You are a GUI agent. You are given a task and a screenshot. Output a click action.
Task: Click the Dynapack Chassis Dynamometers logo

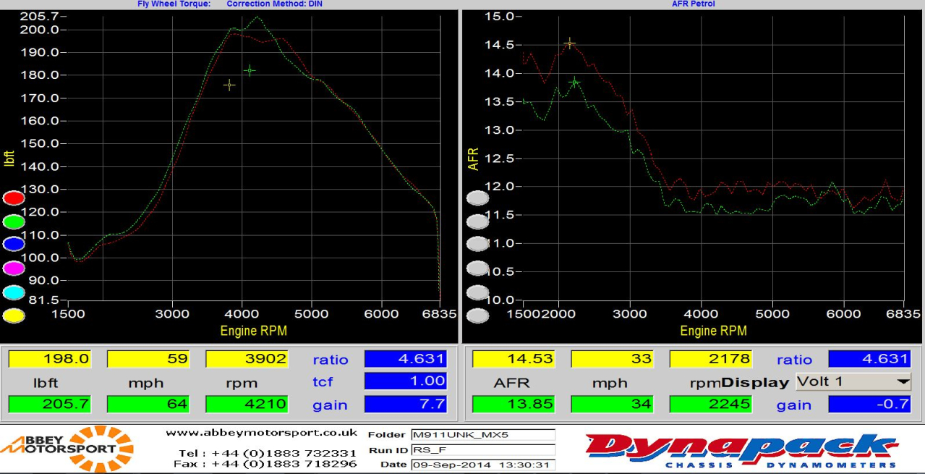(741, 450)
